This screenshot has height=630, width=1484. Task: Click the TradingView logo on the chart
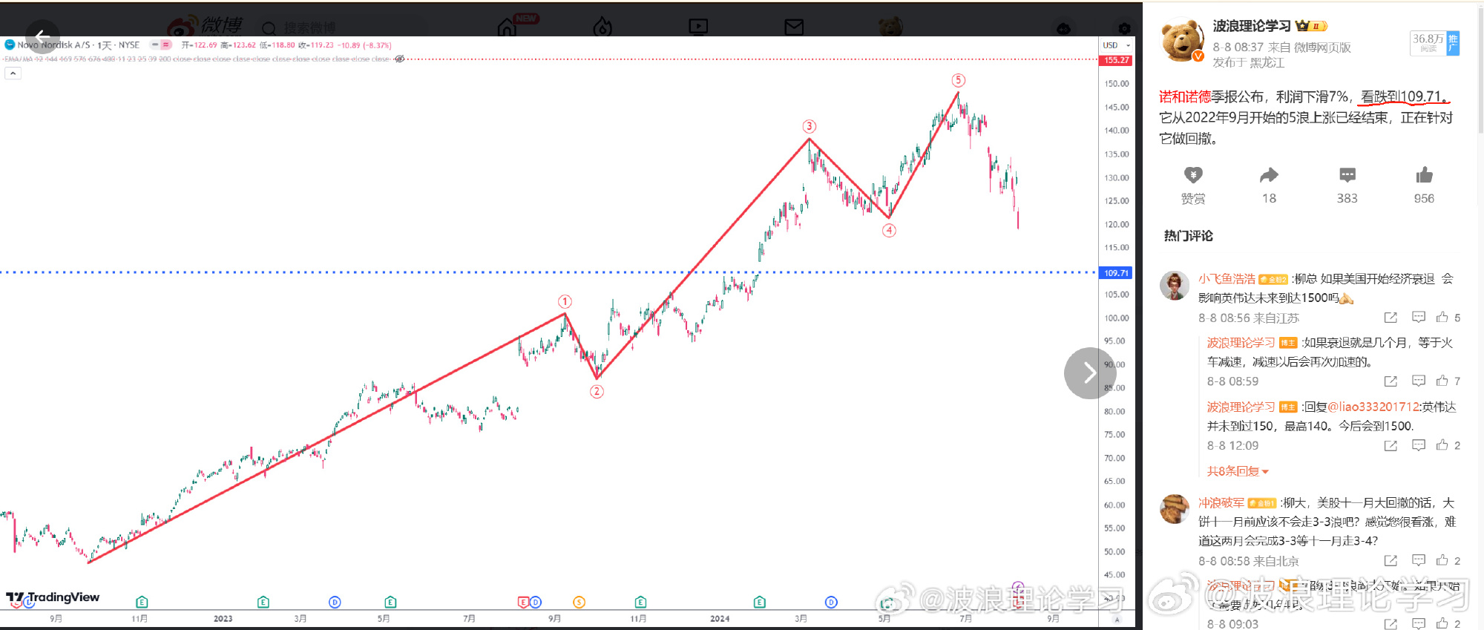(53, 597)
